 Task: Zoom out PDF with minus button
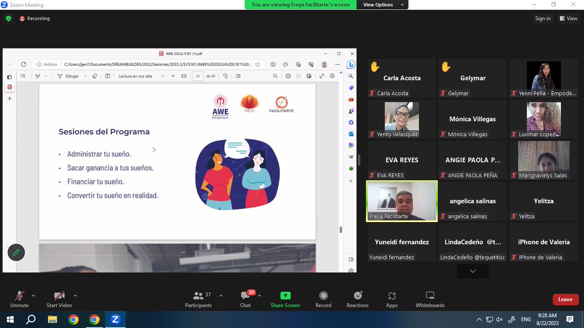(163, 76)
